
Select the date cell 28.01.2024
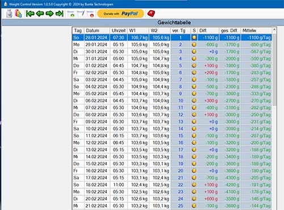click(97, 37)
